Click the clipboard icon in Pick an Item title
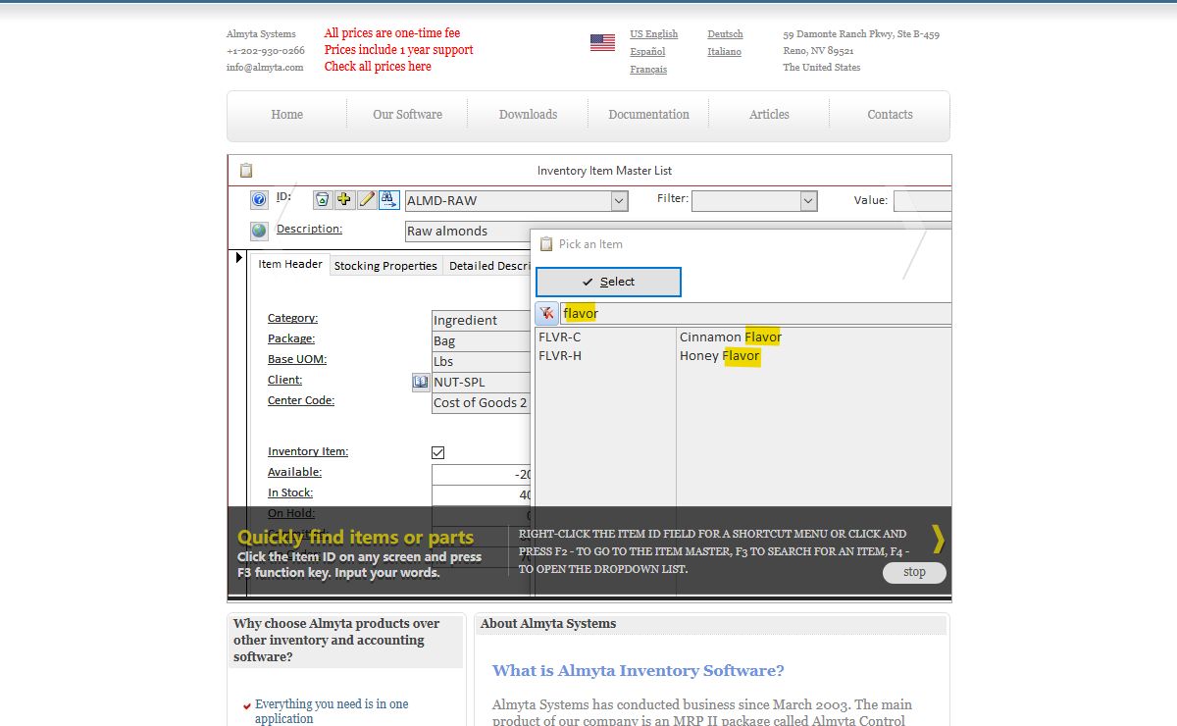1177x726 pixels. tap(546, 244)
